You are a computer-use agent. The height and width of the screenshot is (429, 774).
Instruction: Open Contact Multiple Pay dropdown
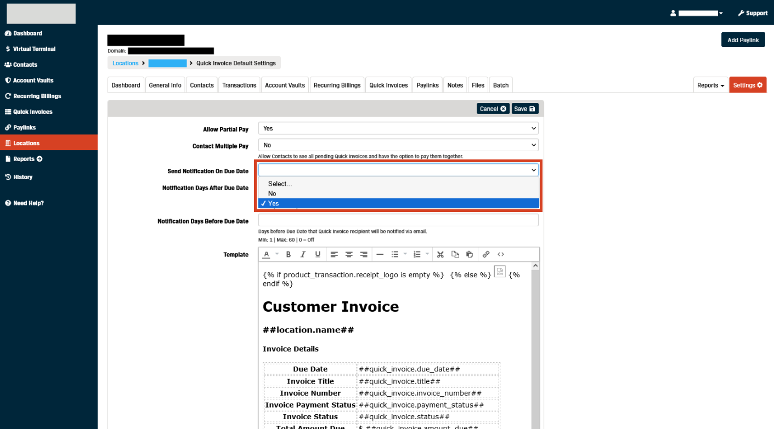pos(398,145)
